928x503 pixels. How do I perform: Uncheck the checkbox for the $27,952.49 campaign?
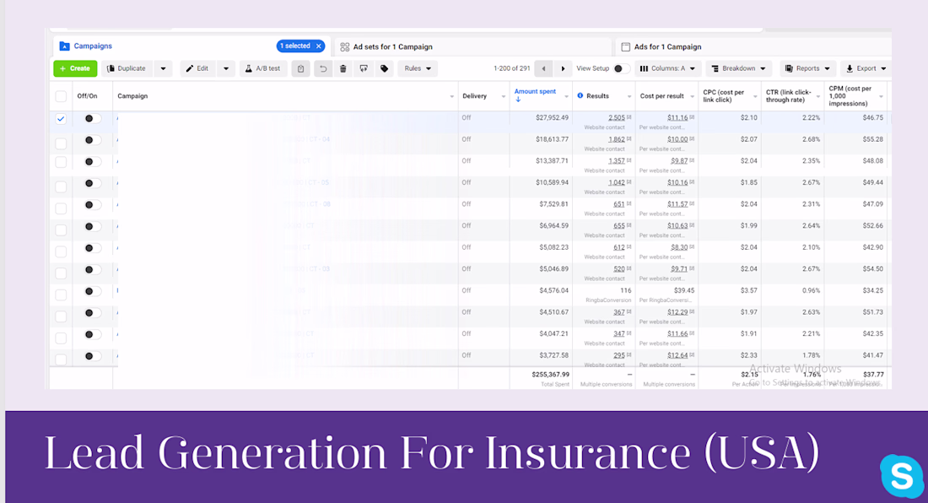pos(61,118)
